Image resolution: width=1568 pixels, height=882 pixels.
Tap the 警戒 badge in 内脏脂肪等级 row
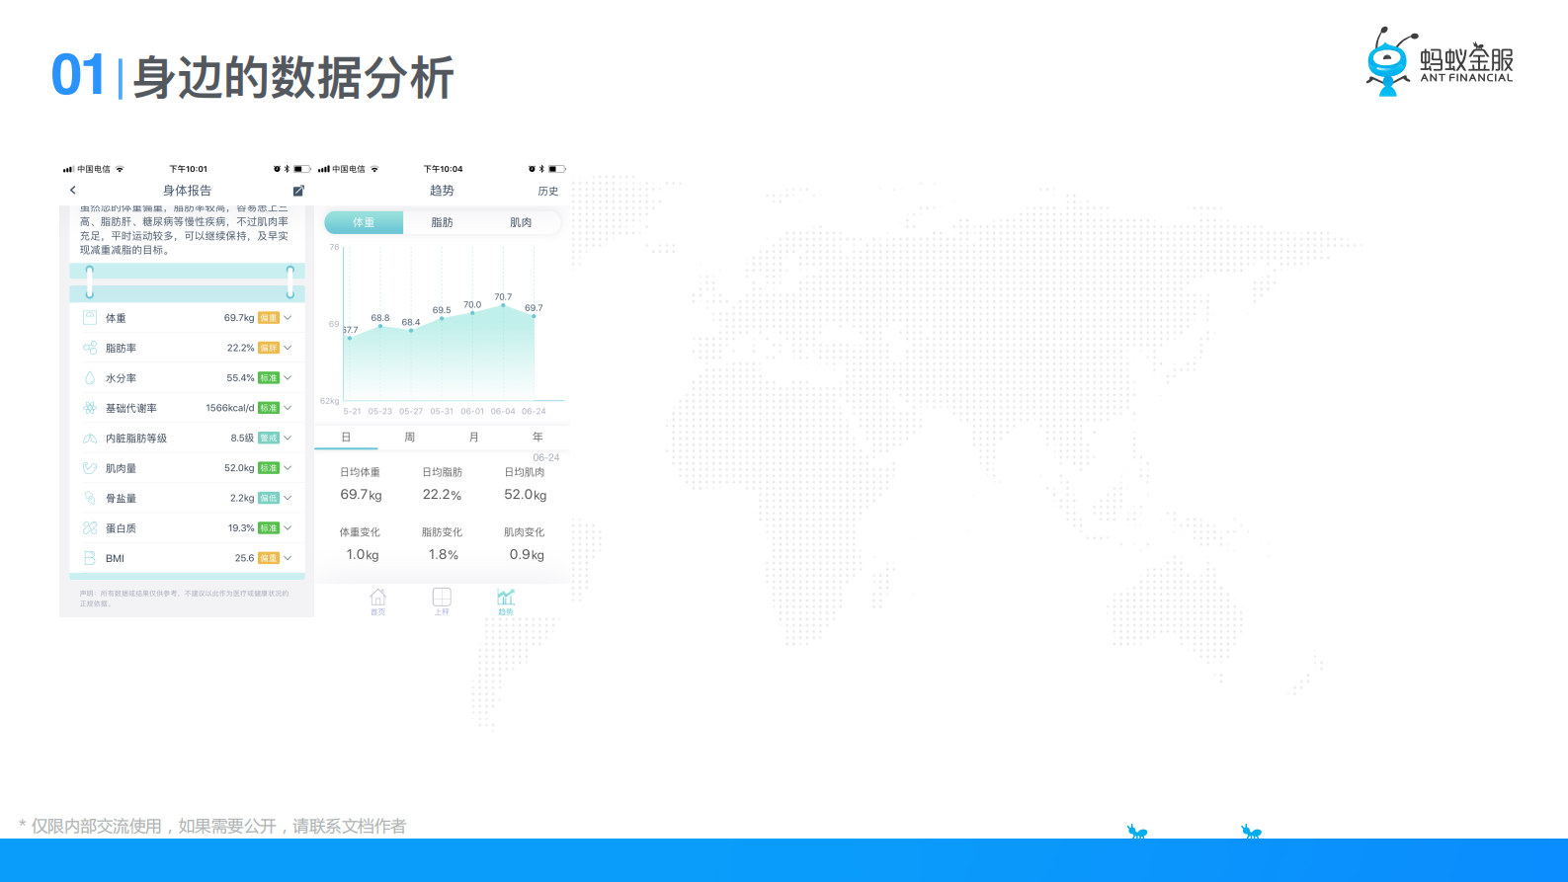click(269, 438)
